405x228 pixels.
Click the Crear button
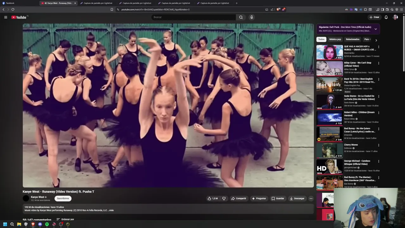(374, 17)
